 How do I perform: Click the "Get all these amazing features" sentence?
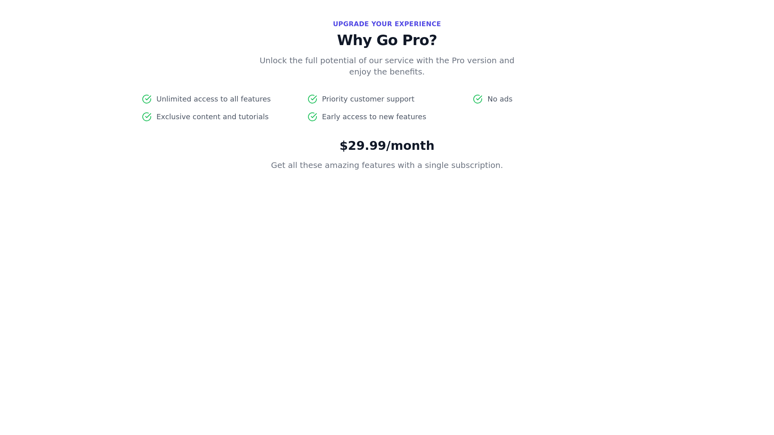pos(387,165)
